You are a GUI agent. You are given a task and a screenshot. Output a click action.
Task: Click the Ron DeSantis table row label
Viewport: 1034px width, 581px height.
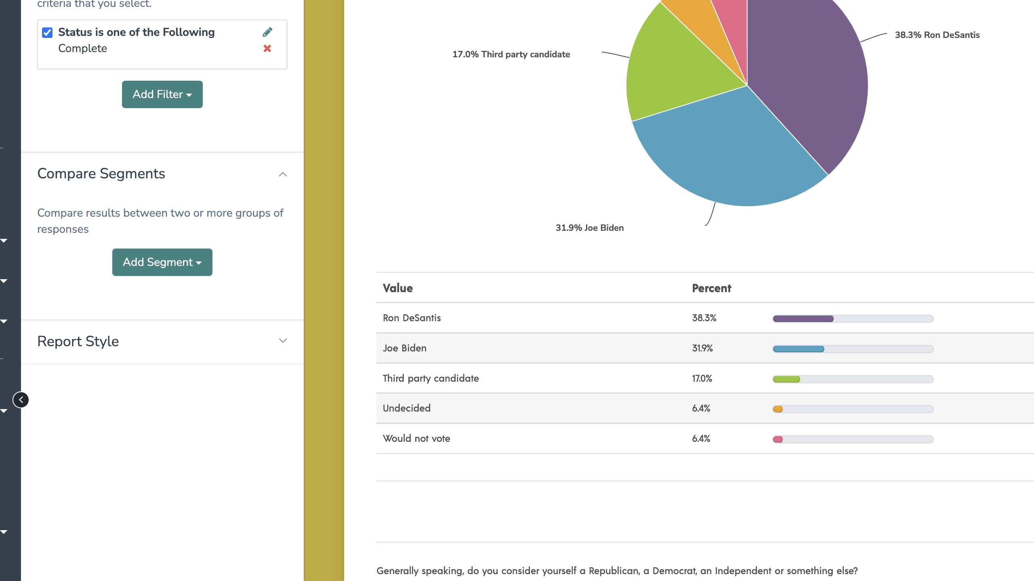[x=412, y=318]
